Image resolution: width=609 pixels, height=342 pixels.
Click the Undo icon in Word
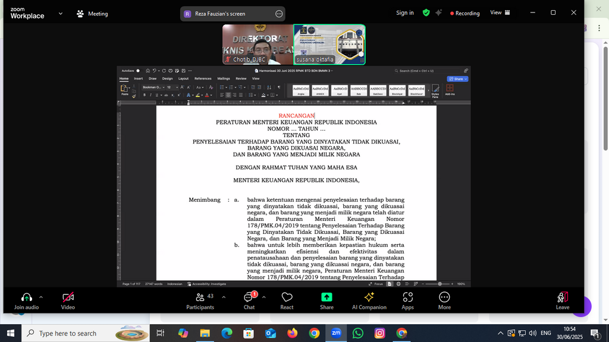click(x=154, y=71)
